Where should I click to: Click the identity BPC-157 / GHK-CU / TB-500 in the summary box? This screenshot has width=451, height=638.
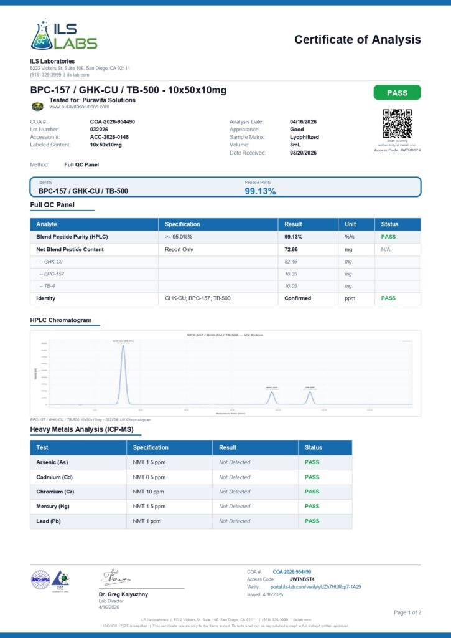83,191
